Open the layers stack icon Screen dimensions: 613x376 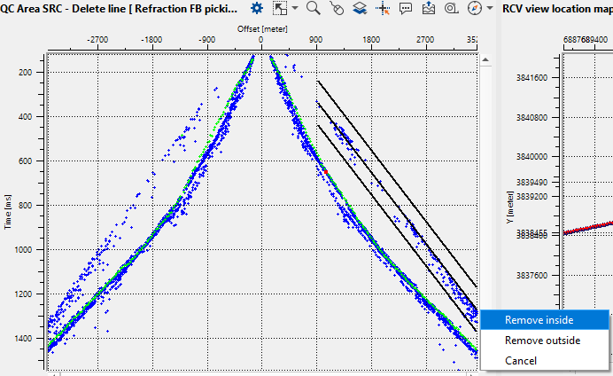coord(360,8)
